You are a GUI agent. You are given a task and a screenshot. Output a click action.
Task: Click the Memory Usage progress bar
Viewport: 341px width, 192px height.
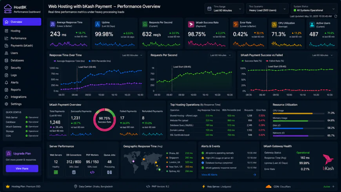(299, 121)
